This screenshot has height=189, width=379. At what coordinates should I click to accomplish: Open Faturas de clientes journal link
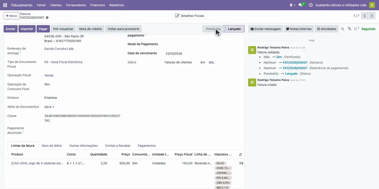(x=178, y=62)
